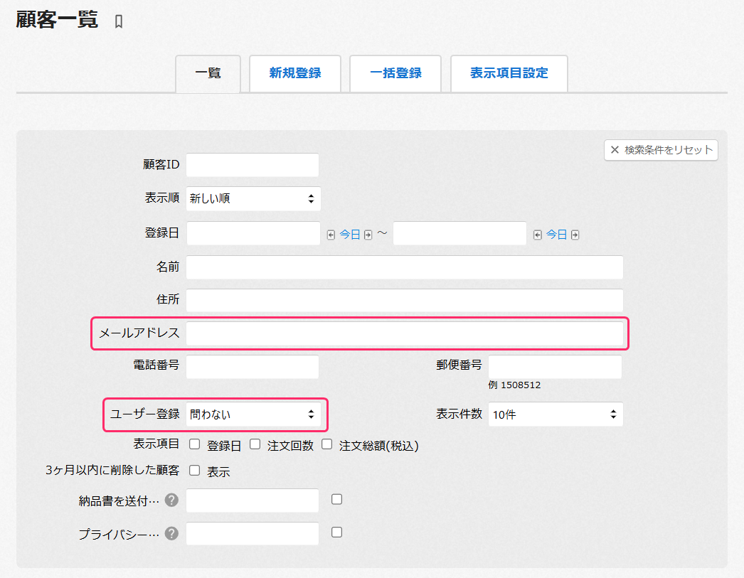744x578 pixels.
Task: Click the bookmark icon beside 顧客一覧 title
Action: click(x=118, y=21)
